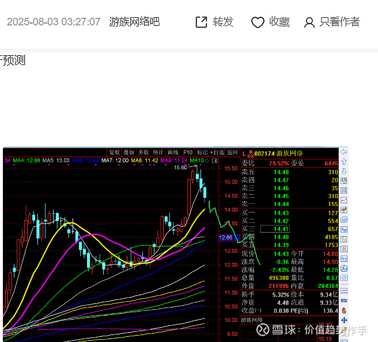378x342 pixels.
Task: Click the 换手 value 5.32%
Action: pos(281,295)
